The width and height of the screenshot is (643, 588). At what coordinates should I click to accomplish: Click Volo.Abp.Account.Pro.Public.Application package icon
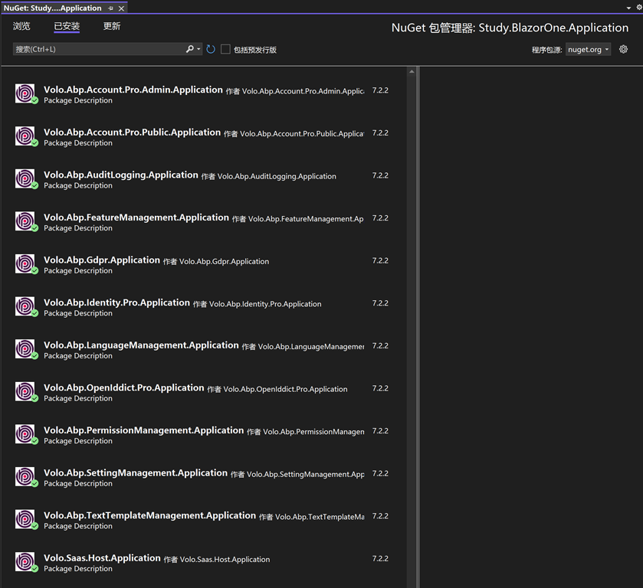pyautogui.click(x=26, y=136)
